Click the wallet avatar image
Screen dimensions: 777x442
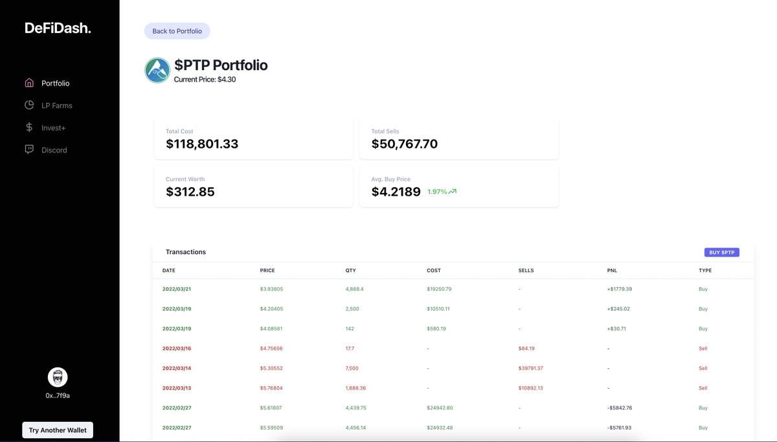(58, 377)
